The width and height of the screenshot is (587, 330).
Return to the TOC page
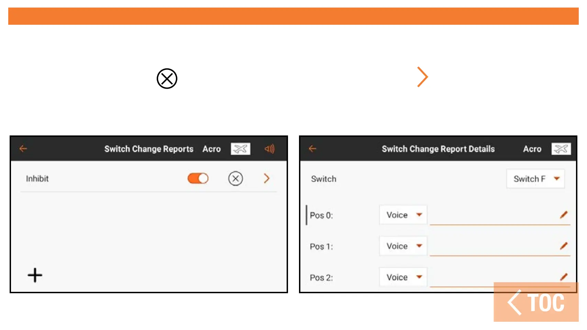point(536,302)
